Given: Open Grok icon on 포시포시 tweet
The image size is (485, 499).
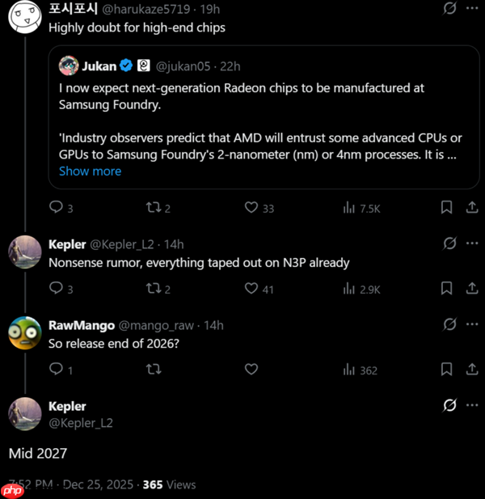Looking at the screenshot, I should 450,9.
